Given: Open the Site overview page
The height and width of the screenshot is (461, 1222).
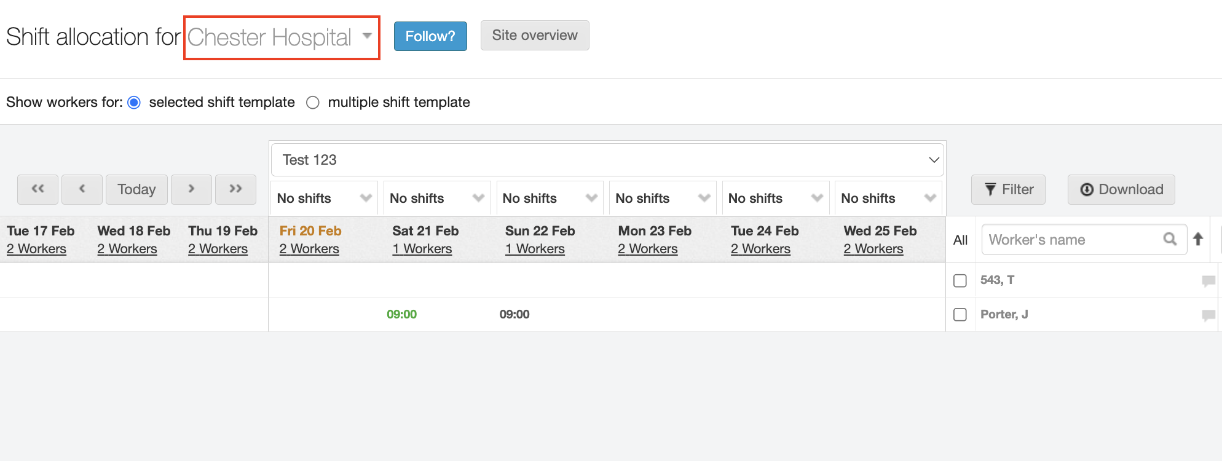Looking at the screenshot, I should (534, 36).
